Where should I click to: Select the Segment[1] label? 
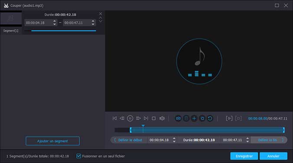(x=11, y=31)
